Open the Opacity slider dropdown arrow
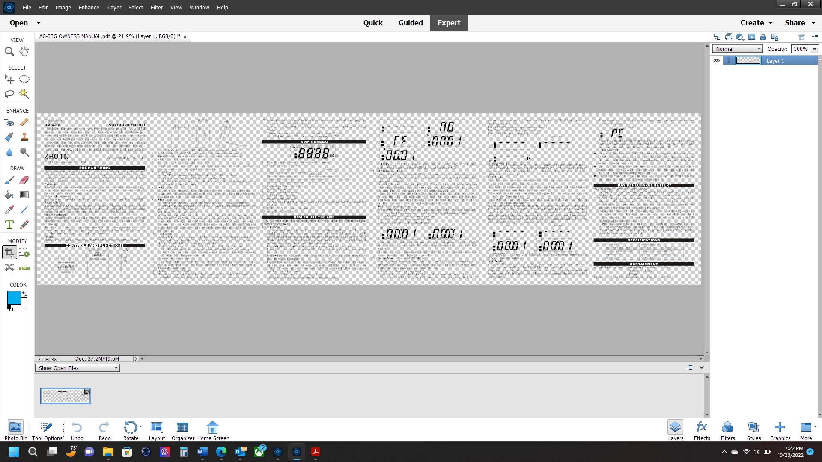 [814, 49]
